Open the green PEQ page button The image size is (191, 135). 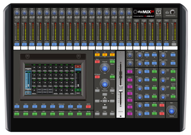click(35, 114)
